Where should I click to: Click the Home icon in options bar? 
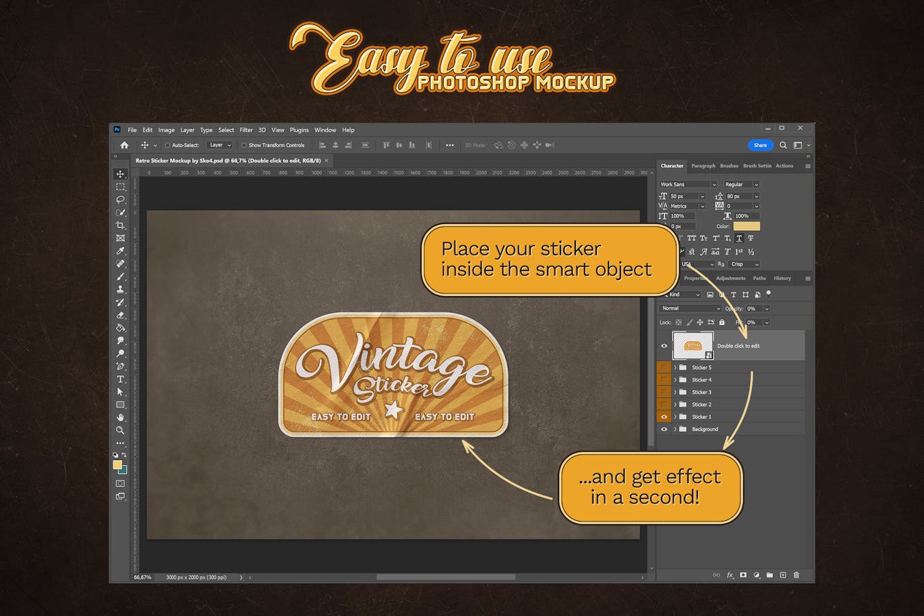tap(124, 145)
